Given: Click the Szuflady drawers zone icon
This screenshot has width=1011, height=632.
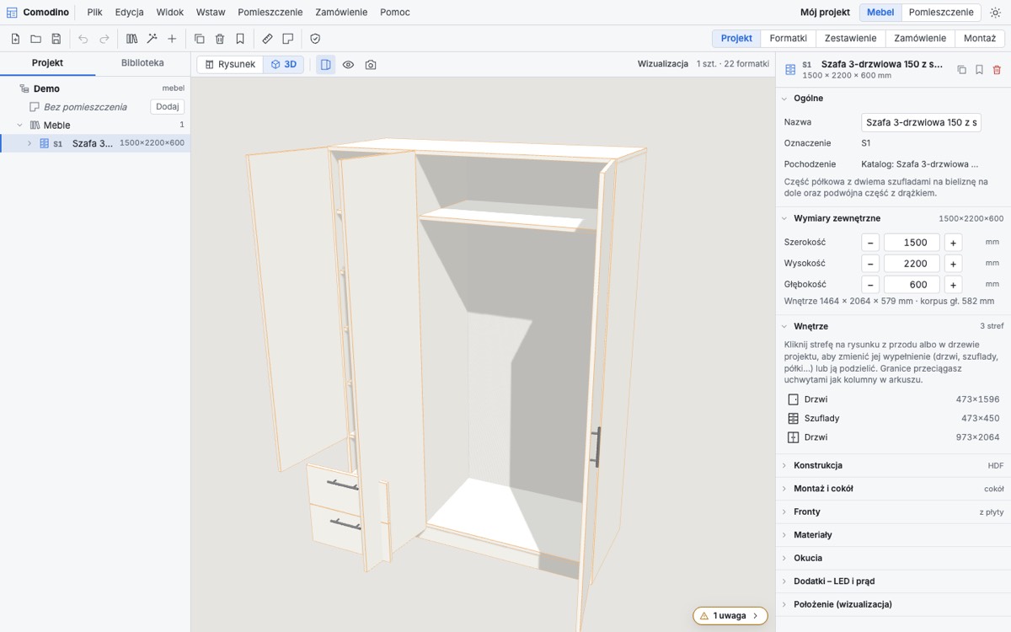Looking at the screenshot, I should coord(793,418).
